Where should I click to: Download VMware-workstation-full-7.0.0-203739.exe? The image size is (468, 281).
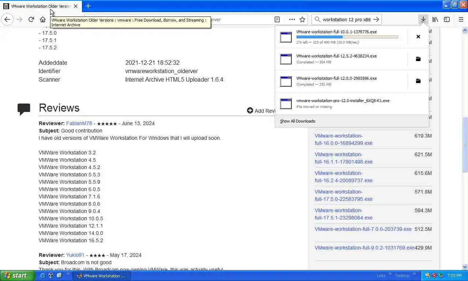[x=363, y=229]
